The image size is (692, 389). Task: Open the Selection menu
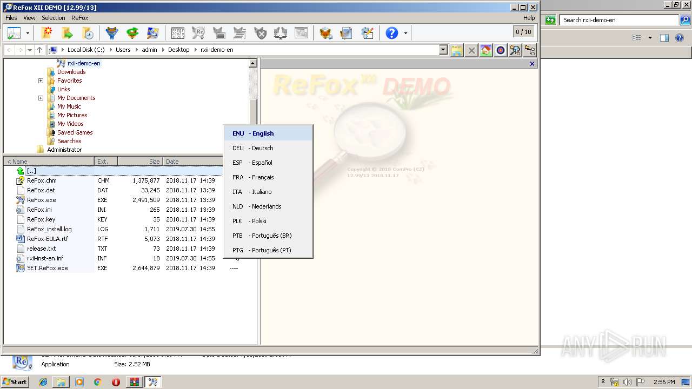54,18
